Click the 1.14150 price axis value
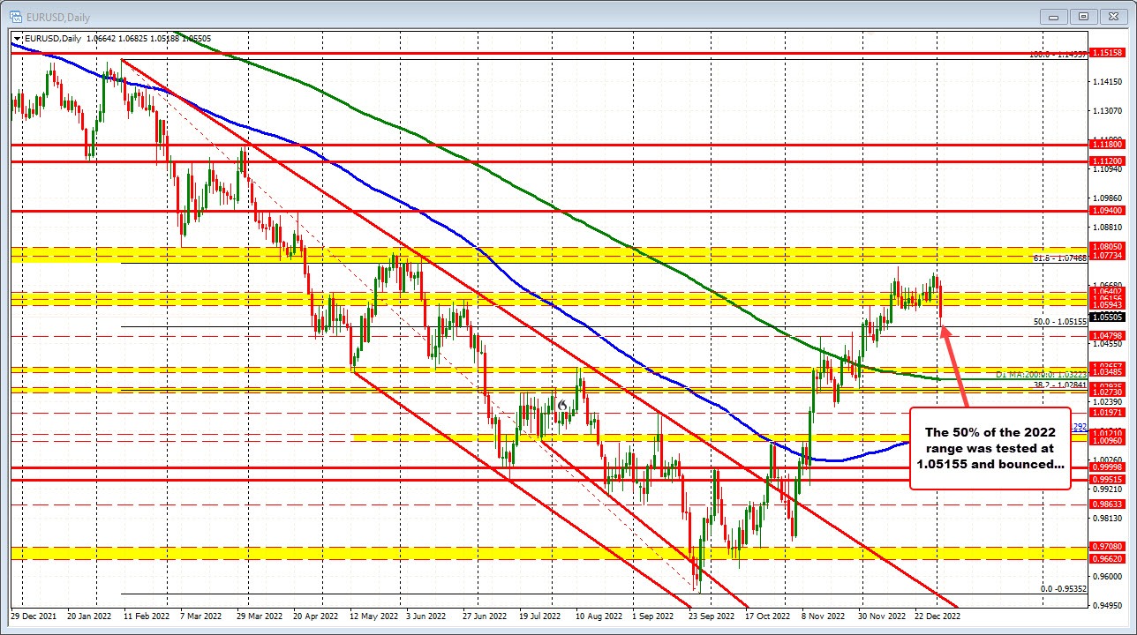 tap(1106, 82)
